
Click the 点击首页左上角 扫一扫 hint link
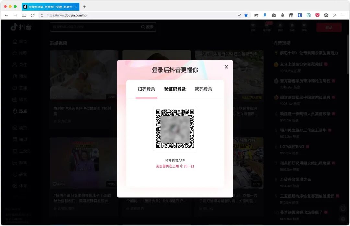[175, 166]
